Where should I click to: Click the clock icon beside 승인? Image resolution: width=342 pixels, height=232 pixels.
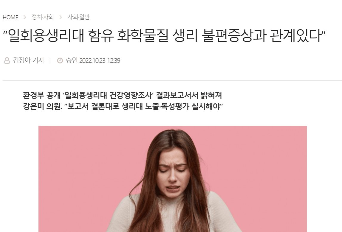60,60
